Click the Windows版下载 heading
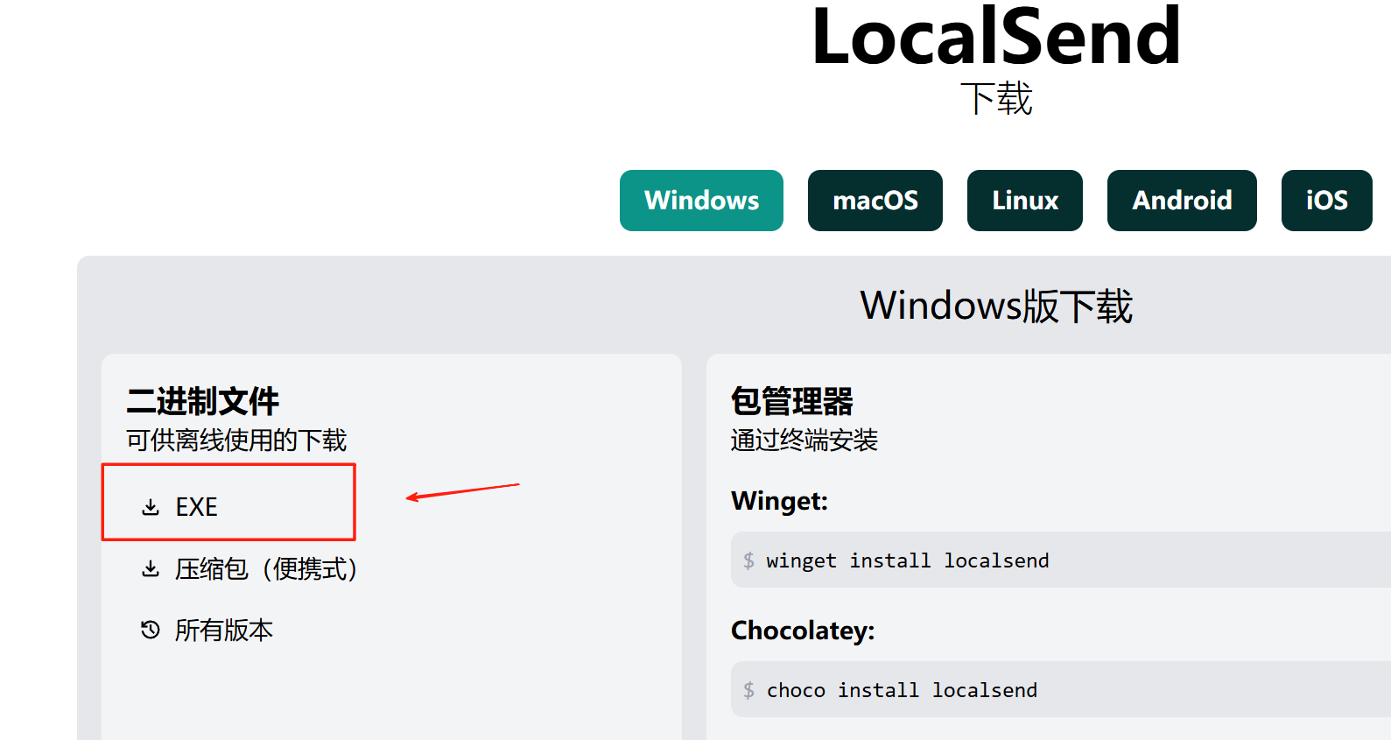1391x740 pixels. (996, 306)
